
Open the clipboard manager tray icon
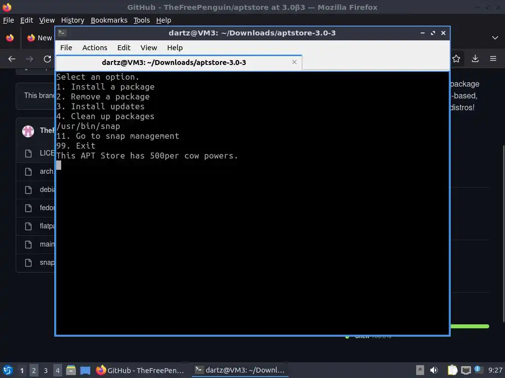pos(453,370)
